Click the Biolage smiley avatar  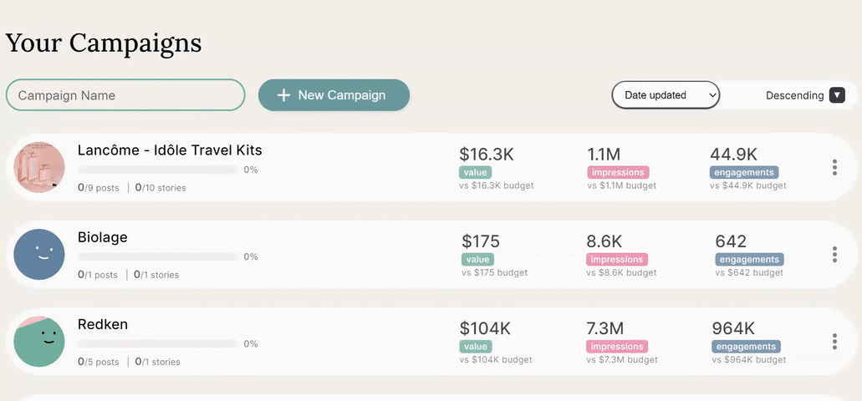(39, 254)
